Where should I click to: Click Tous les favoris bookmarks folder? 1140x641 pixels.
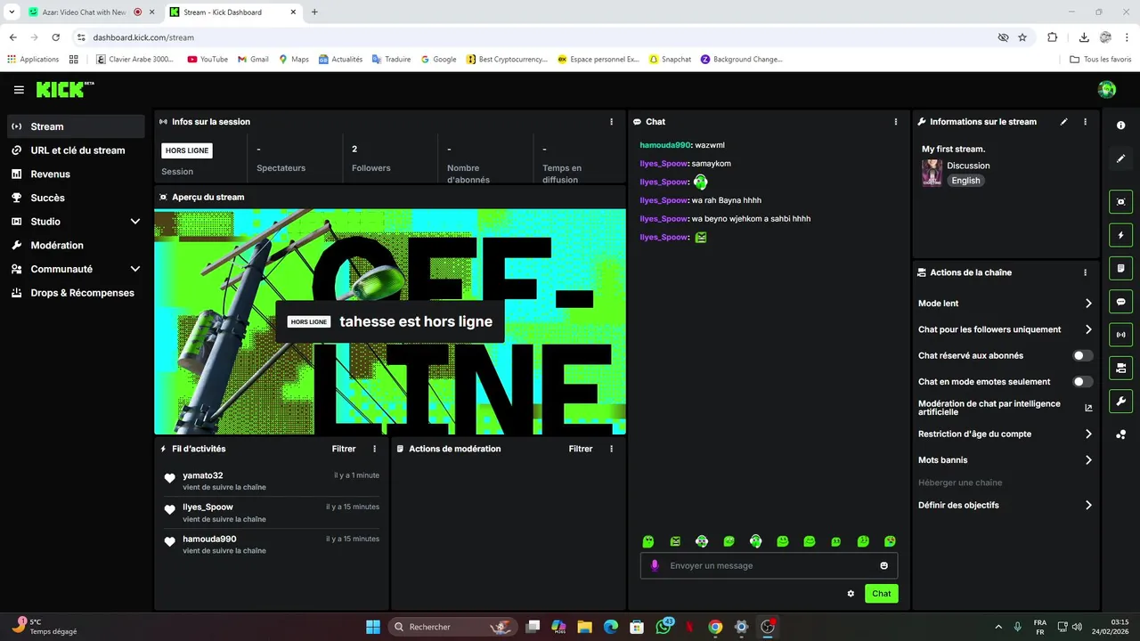1101,60
